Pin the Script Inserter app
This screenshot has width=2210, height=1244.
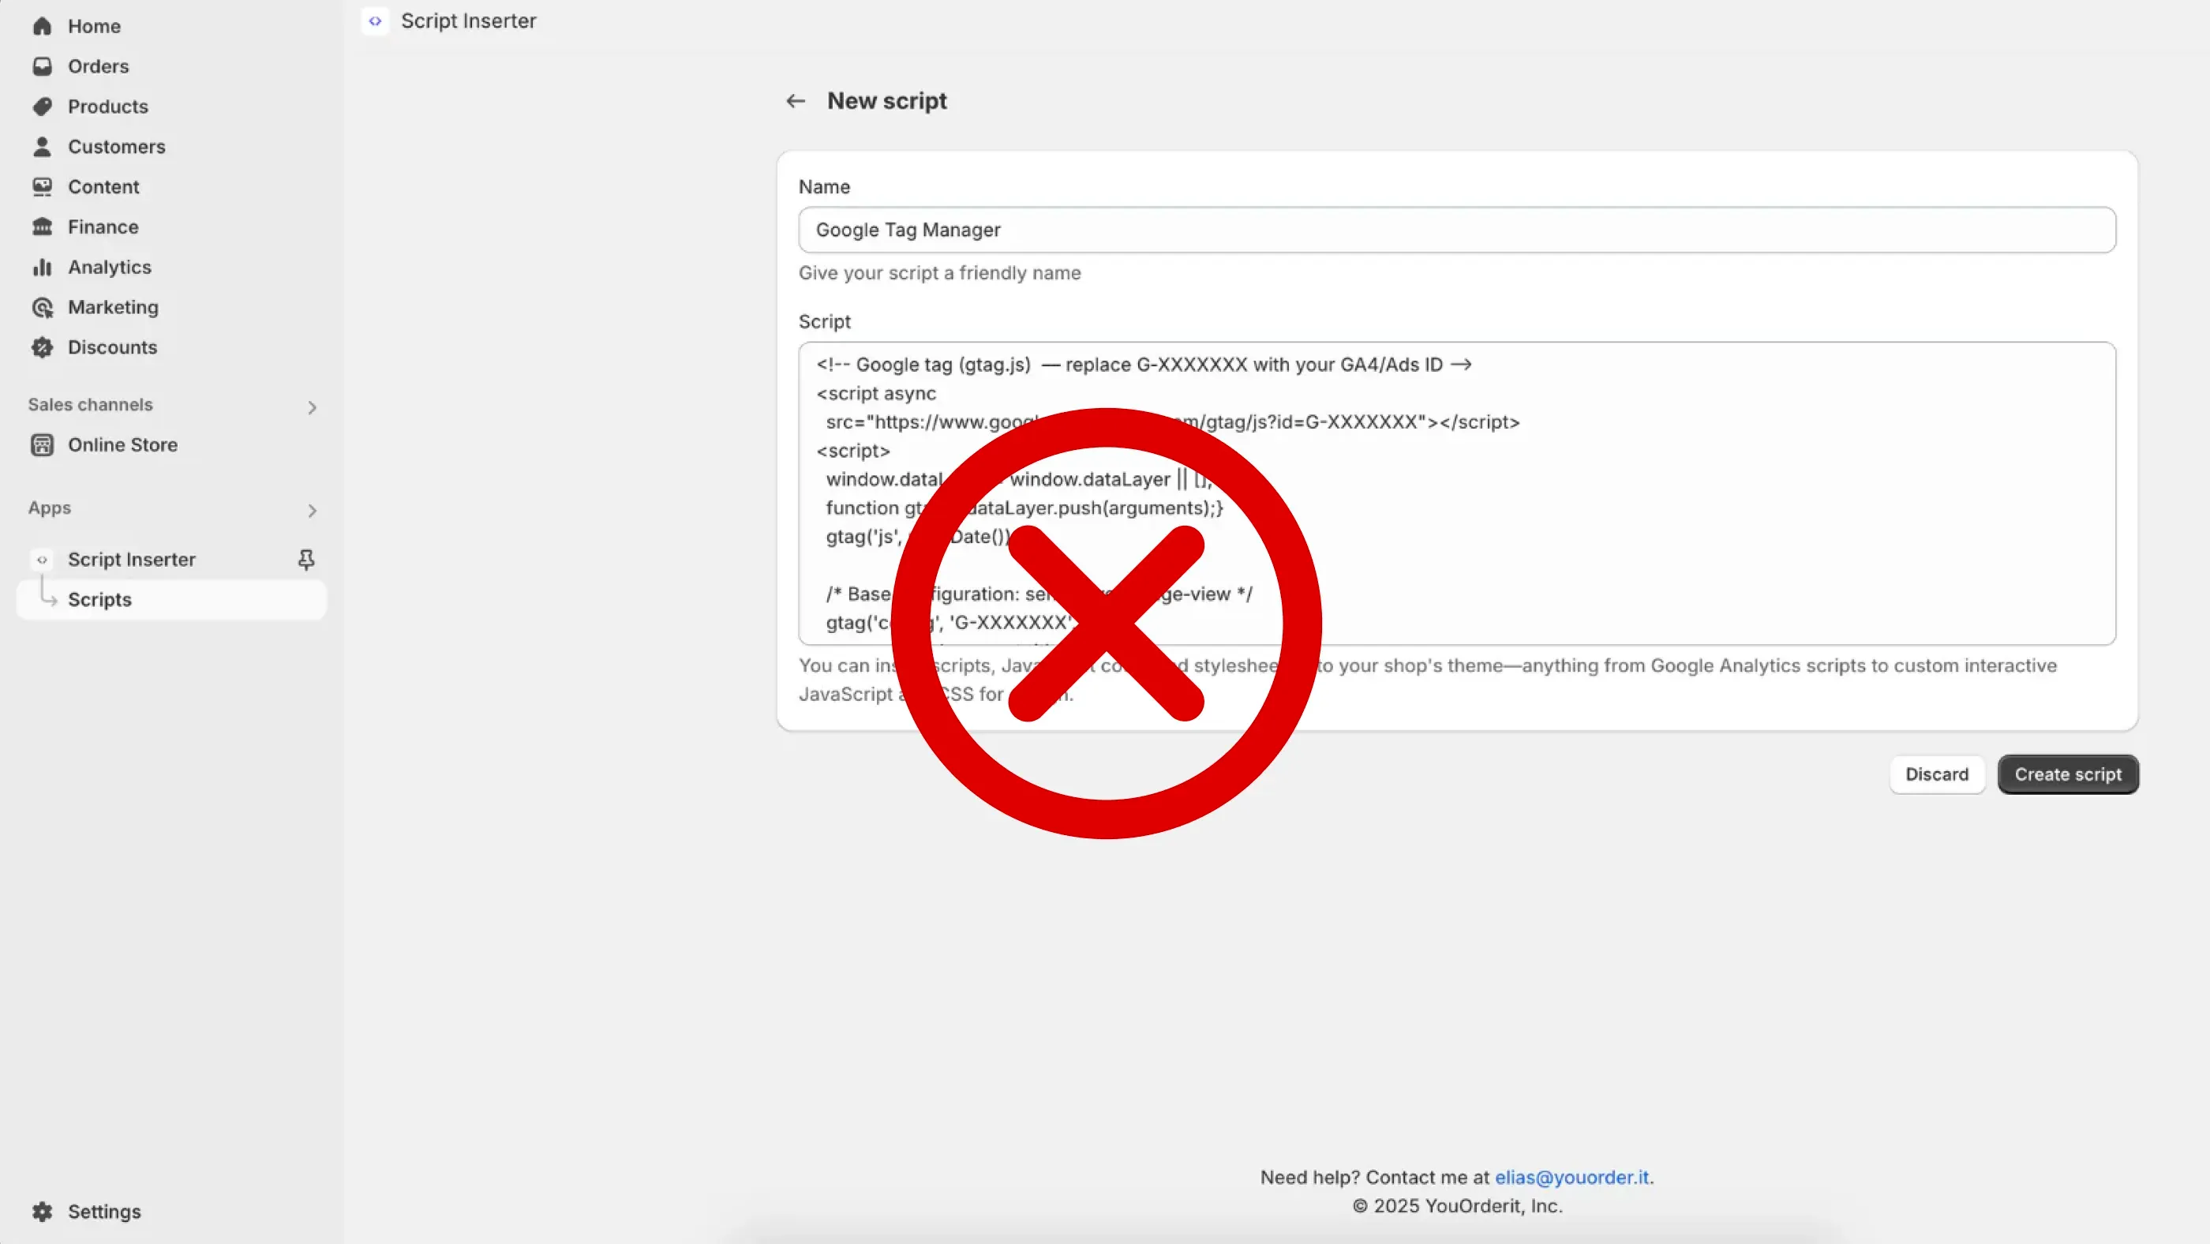307,559
